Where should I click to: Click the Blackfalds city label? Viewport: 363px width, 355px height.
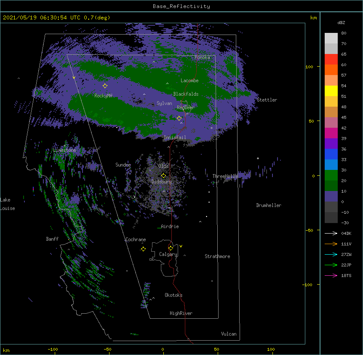pos(186,94)
